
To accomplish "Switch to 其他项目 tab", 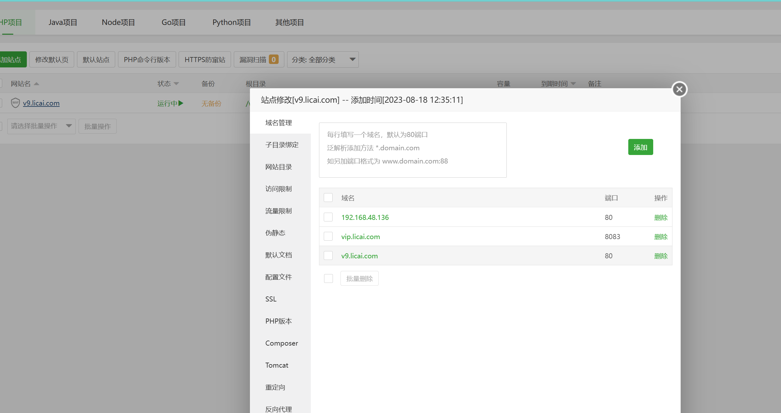I will [x=290, y=22].
